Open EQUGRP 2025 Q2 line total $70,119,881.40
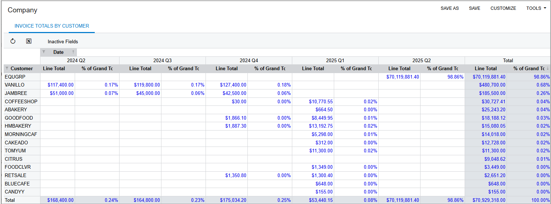The height and width of the screenshot is (204, 551). tap(399, 77)
